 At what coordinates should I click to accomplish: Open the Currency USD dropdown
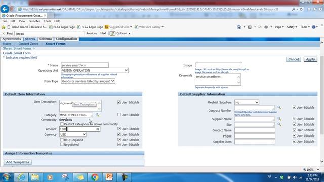(73, 134)
